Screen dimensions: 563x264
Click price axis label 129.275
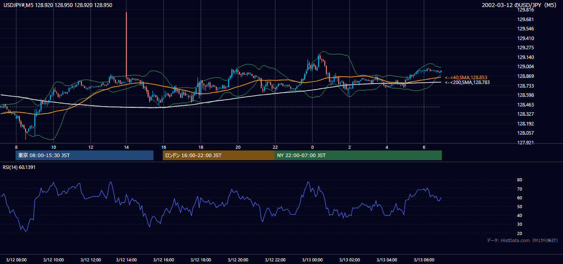pos(526,48)
